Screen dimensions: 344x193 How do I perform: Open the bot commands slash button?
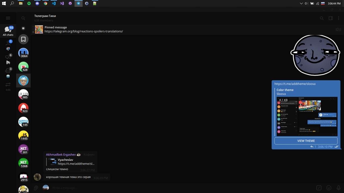(x=319, y=188)
